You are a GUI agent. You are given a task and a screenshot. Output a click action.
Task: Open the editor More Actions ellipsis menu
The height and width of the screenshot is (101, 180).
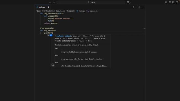pyautogui.click(x=143, y=7)
